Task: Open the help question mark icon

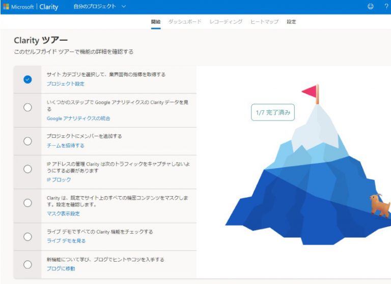Action: [386, 7]
